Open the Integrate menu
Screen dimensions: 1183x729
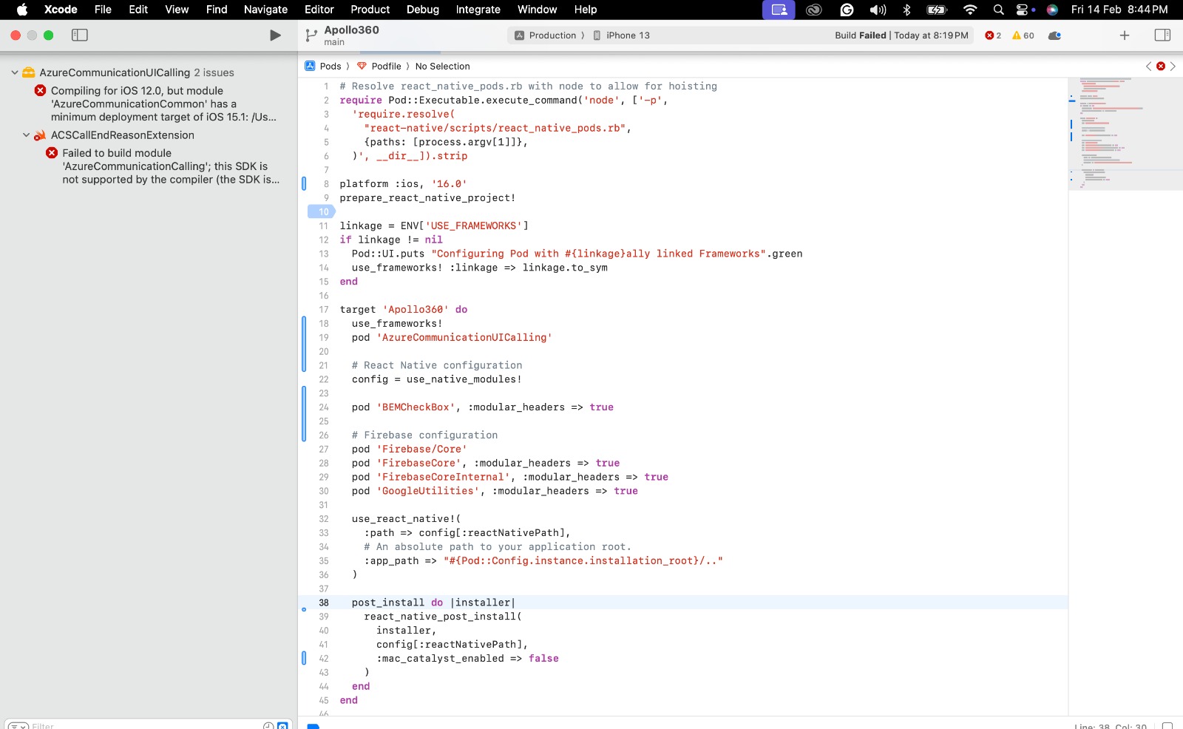tap(478, 10)
